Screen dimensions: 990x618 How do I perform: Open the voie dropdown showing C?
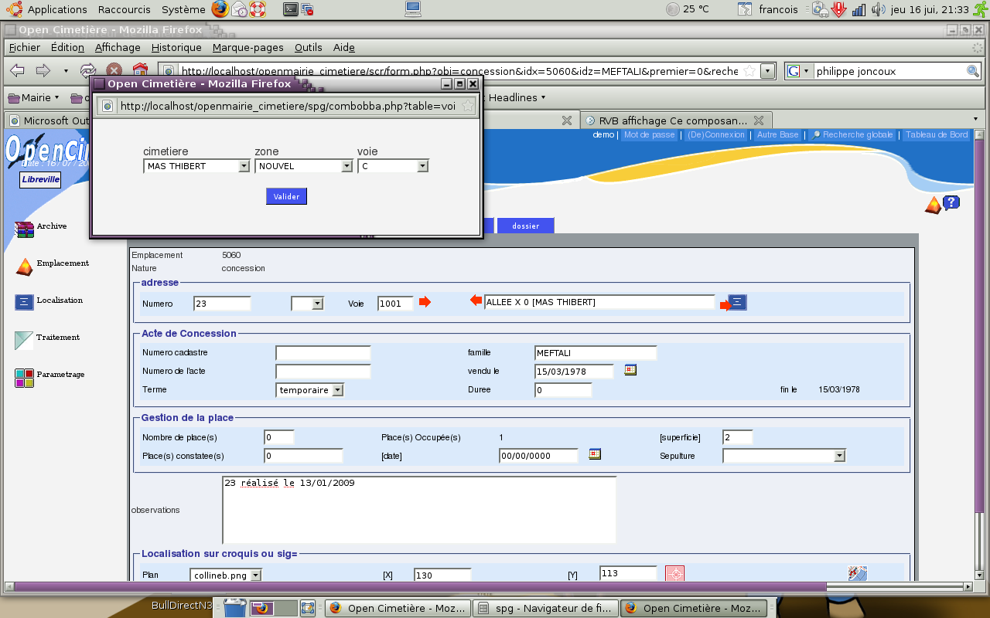393,166
